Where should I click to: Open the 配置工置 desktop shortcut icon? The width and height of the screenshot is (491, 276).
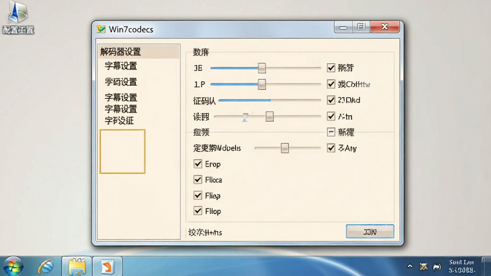(x=18, y=17)
